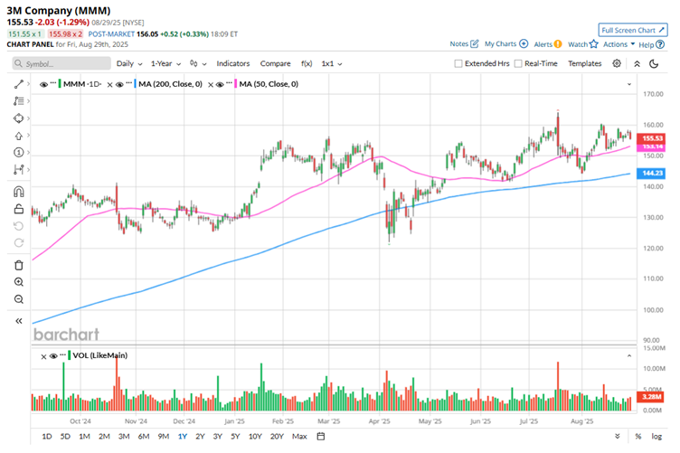Collapse the chart header with double chevron
Image resolution: width=680 pixels, height=453 pixels.
click(637, 63)
